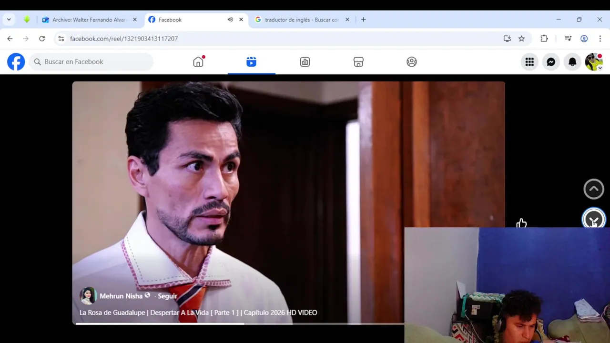Open Messenger chats icon

pos(551,62)
